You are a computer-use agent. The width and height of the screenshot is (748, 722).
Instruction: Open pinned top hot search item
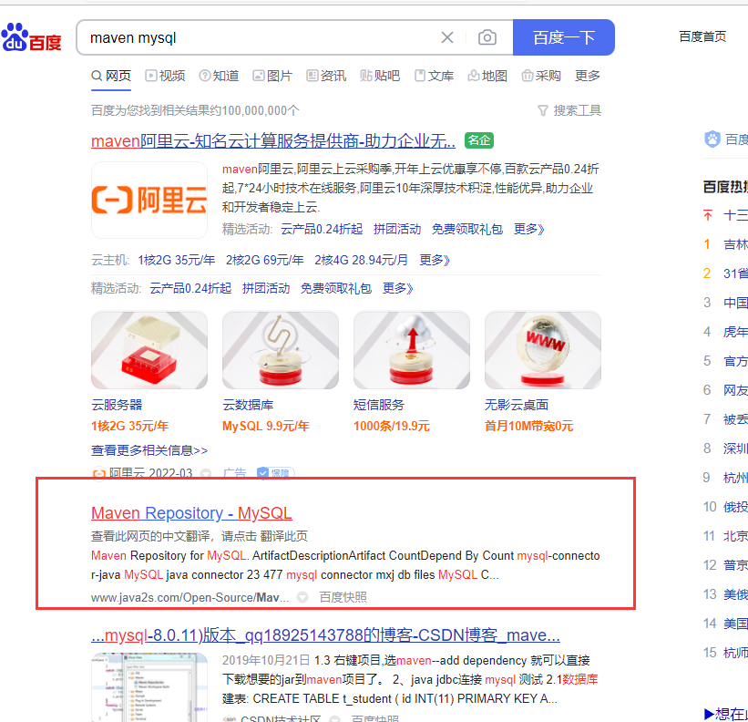735,215
